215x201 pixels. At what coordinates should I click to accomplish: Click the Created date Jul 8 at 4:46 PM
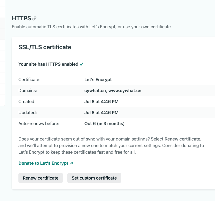click(x=101, y=101)
